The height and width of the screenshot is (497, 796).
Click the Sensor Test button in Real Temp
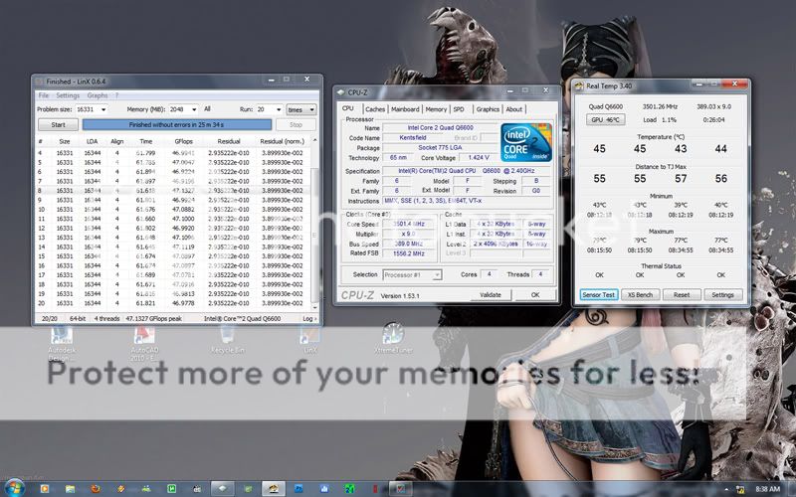tap(599, 295)
